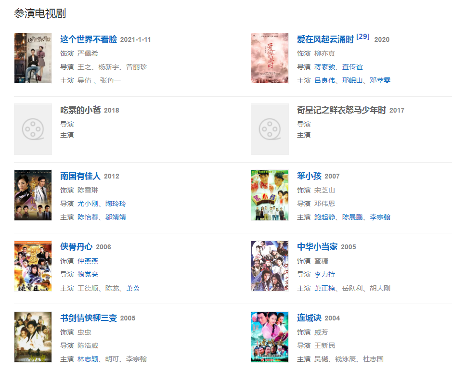This screenshot has height=370, width=452.
Task: Open director 李力持 link
Action: [x=324, y=274]
